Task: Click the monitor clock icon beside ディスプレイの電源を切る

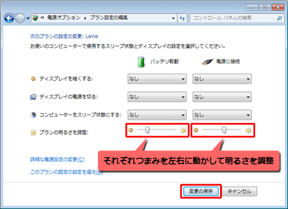Action: [x=33, y=97]
